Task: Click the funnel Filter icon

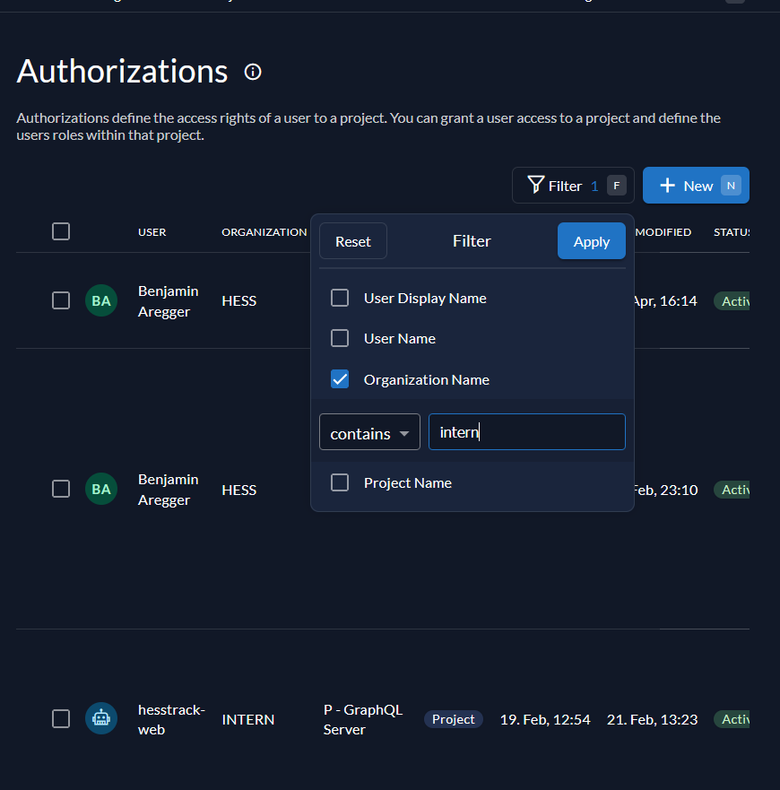Action: pos(536,186)
